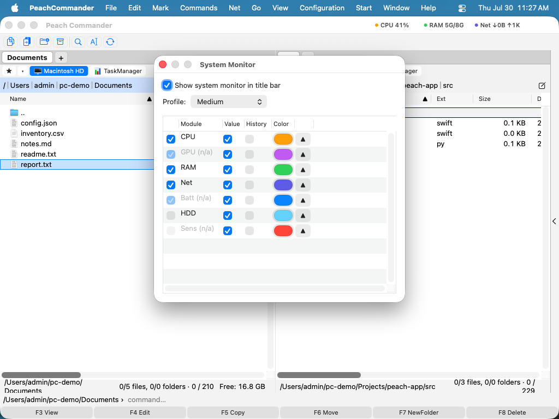Open color popup arrow for RAM row
The width and height of the screenshot is (559, 419).
point(302,170)
